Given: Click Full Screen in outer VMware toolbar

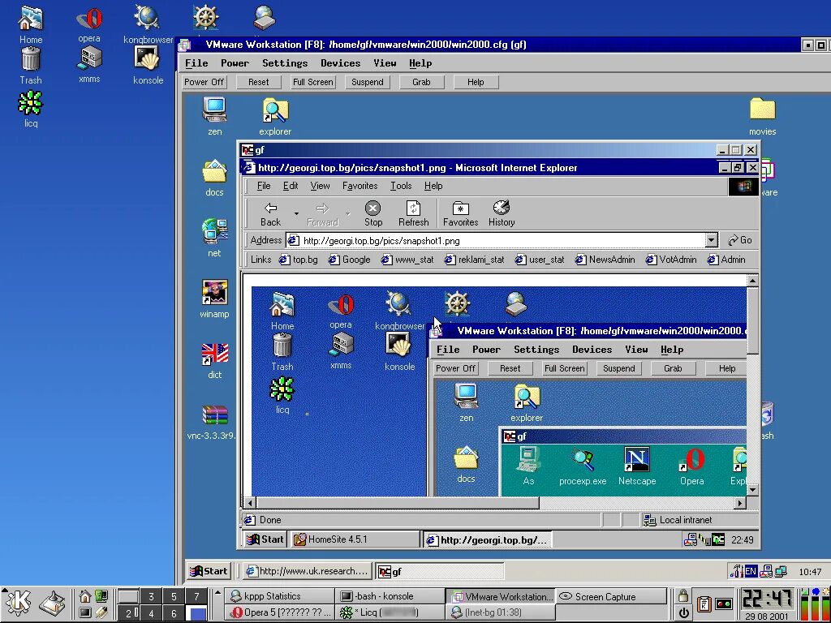Looking at the screenshot, I should coord(312,82).
